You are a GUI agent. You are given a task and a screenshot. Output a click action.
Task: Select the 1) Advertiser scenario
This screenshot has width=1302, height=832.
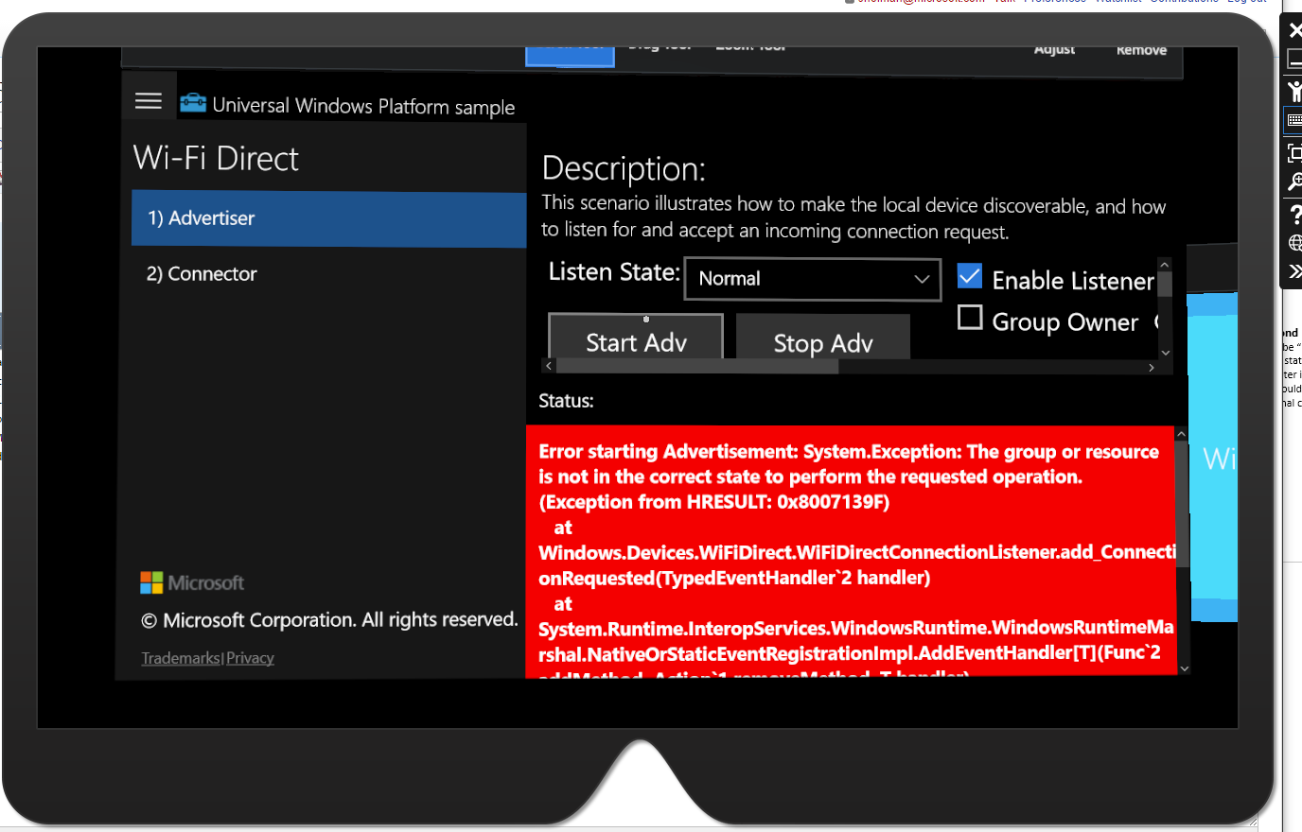(x=328, y=218)
